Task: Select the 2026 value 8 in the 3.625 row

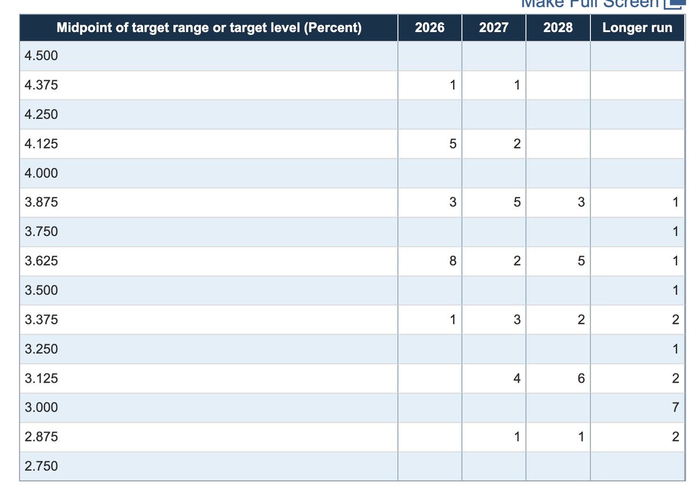Action: pyautogui.click(x=453, y=261)
